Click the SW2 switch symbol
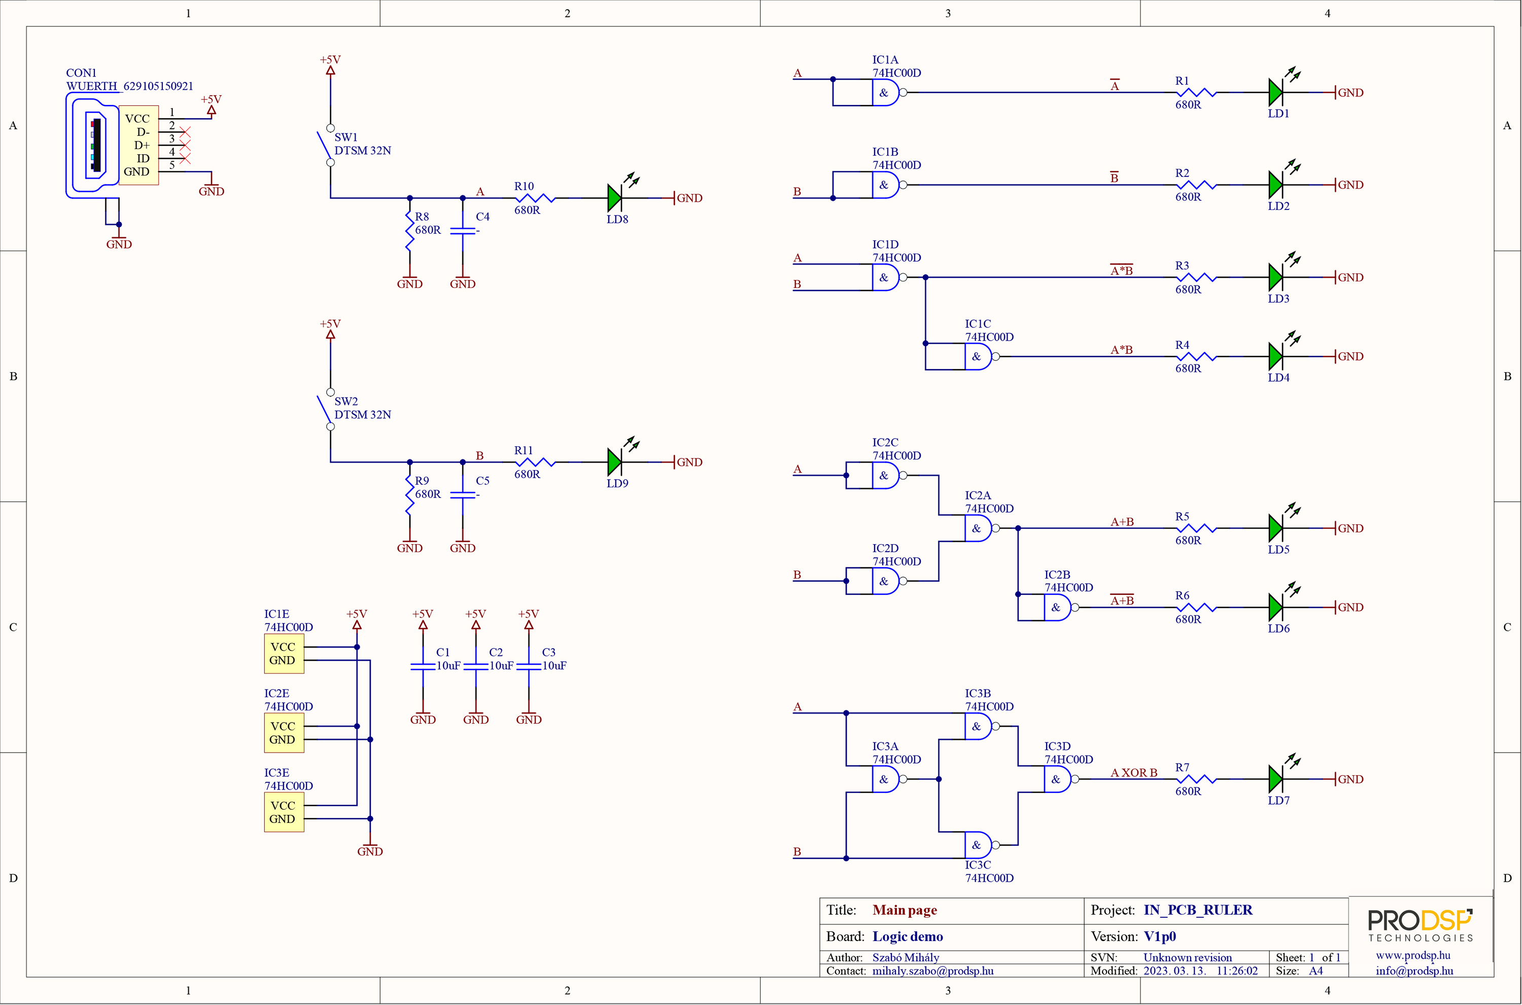The height and width of the screenshot is (1005, 1522). [x=327, y=410]
